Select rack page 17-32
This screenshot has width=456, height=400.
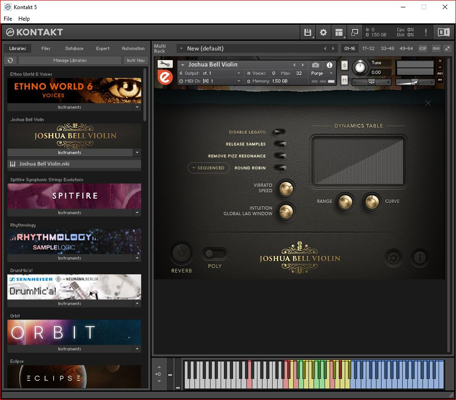368,49
